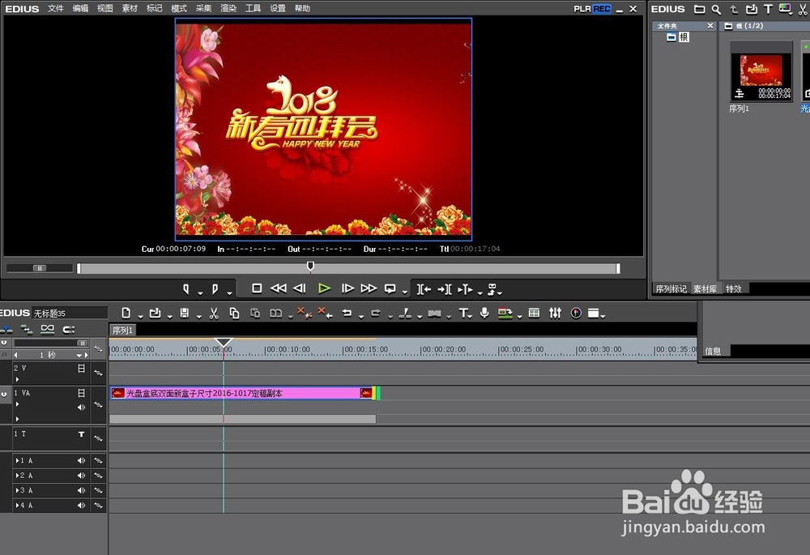This screenshot has width=810, height=555.
Task: Open the audio mixer sliders icon
Action: tap(555, 314)
